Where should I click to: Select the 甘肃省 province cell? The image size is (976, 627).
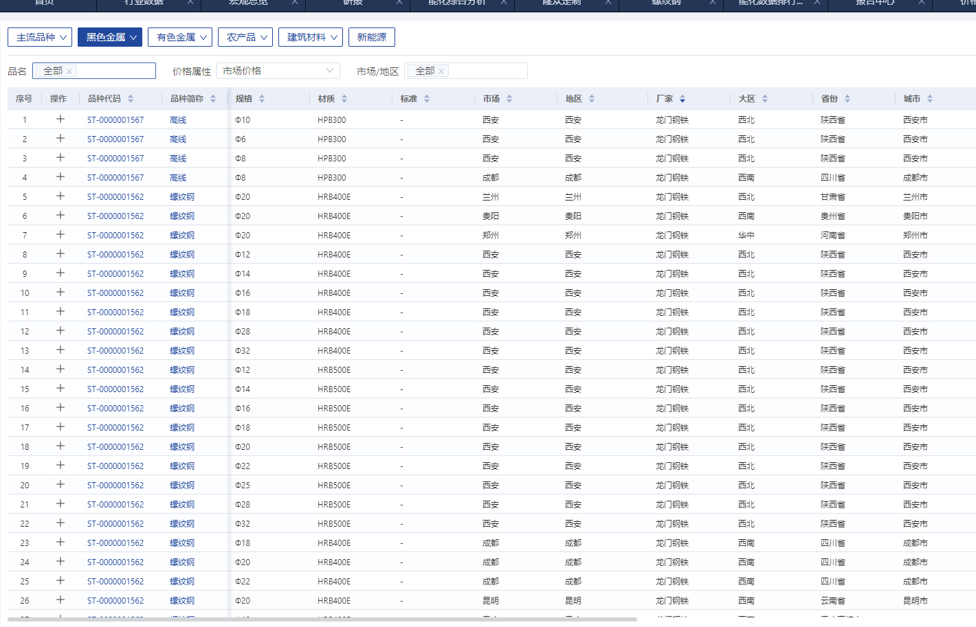[x=833, y=196]
